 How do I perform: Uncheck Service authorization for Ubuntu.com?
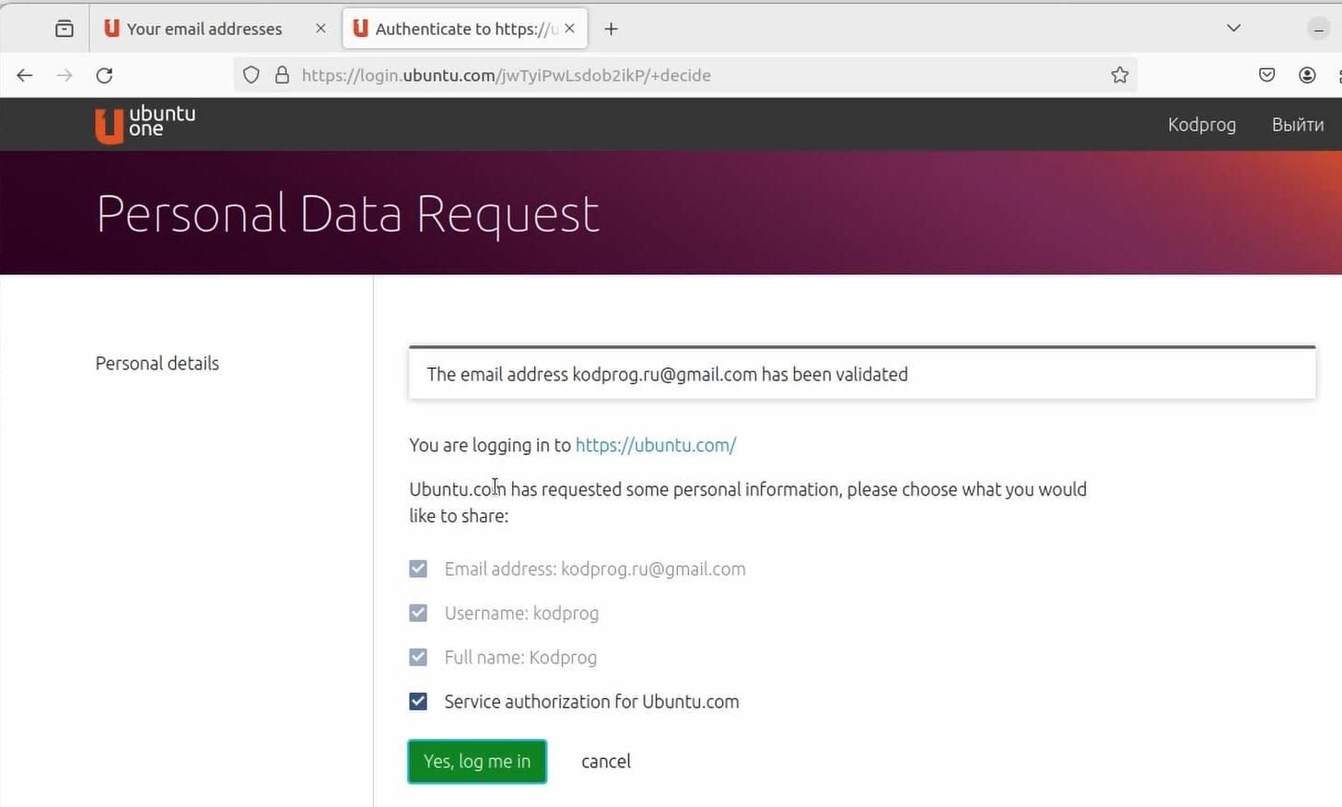coord(418,701)
